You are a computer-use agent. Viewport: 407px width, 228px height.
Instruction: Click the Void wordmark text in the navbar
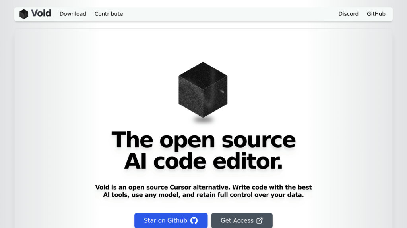[41, 13]
